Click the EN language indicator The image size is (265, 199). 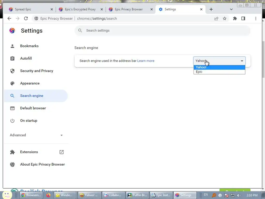pyautogui.click(x=206, y=195)
